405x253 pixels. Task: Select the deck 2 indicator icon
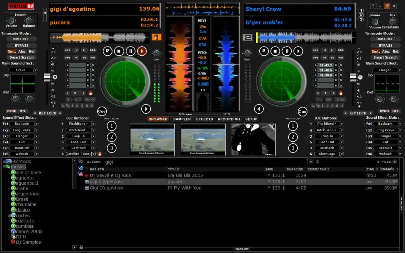248,37
